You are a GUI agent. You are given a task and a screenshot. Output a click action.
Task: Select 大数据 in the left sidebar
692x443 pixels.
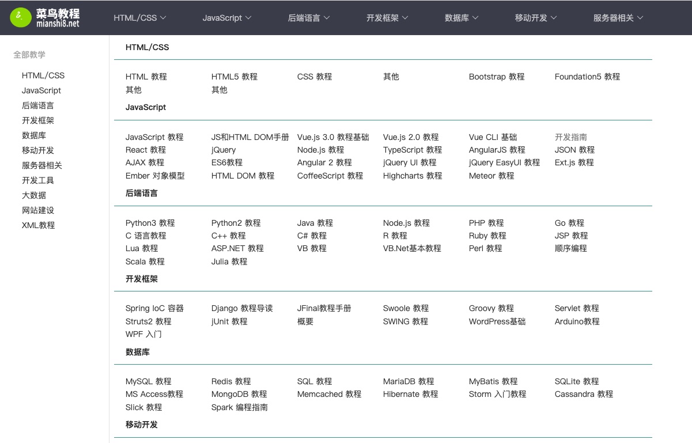34,195
